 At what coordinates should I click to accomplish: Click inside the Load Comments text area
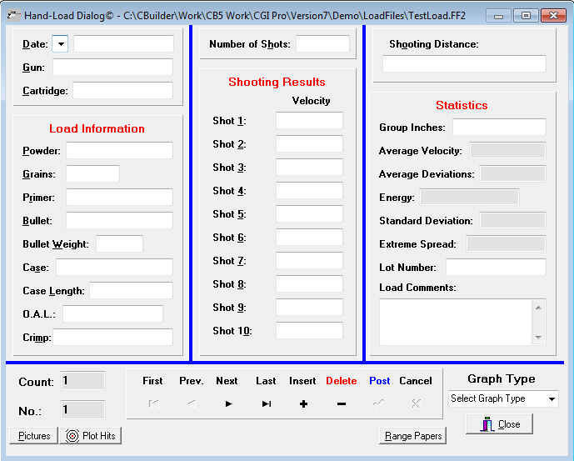456,322
